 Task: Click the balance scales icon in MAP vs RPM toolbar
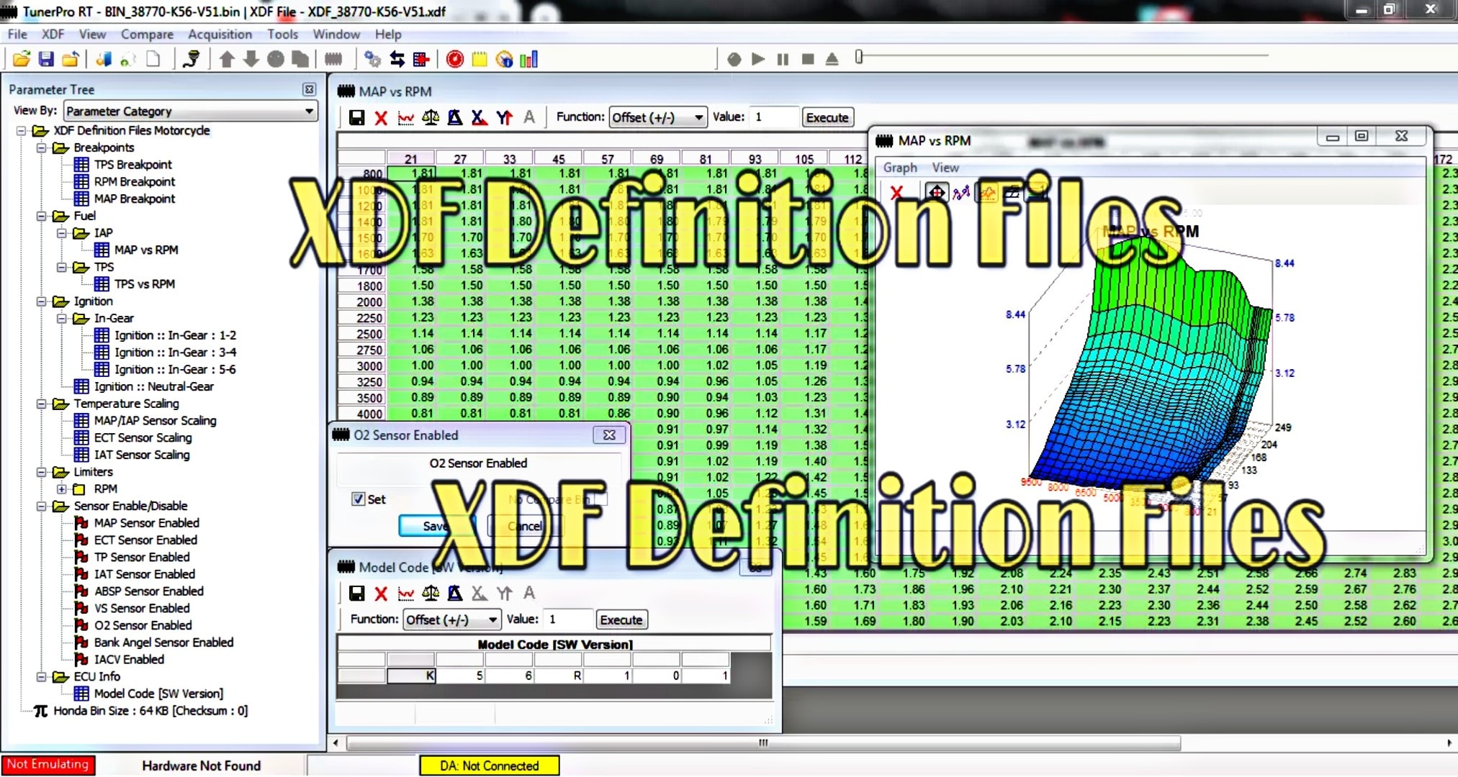click(x=431, y=117)
